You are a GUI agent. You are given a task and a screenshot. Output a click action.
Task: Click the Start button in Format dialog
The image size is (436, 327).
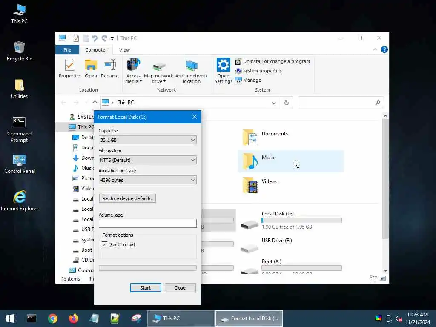(x=146, y=288)
